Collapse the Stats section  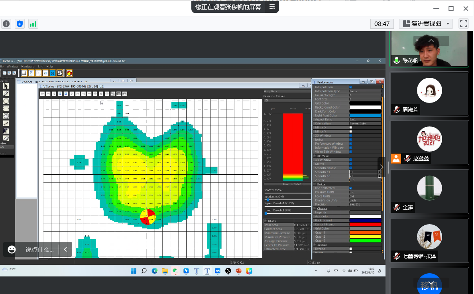(266, 221)
